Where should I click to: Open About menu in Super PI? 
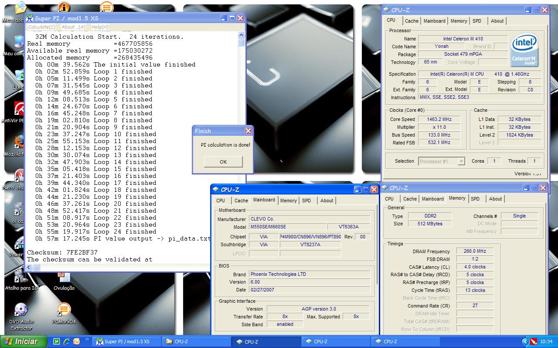pos(73,27)
